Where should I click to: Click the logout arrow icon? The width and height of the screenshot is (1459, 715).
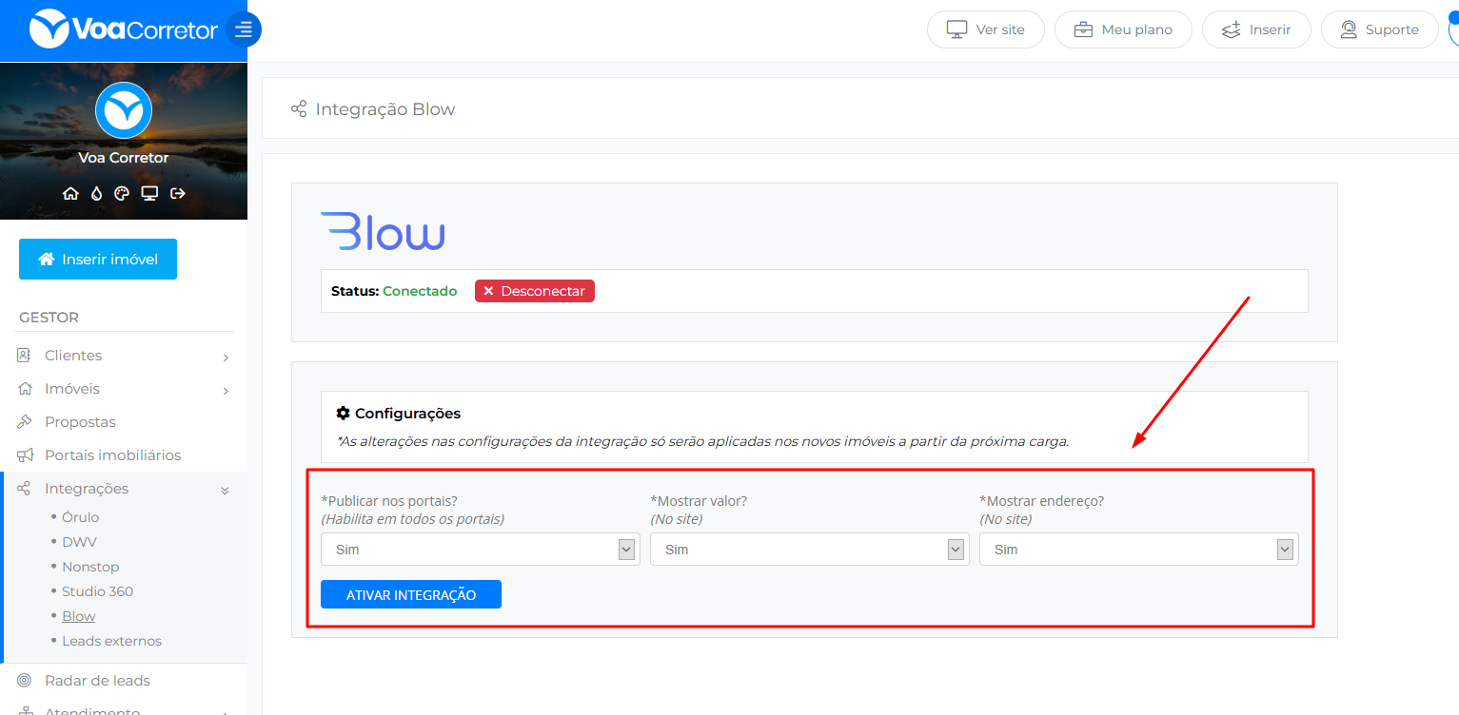coord(177,194)
